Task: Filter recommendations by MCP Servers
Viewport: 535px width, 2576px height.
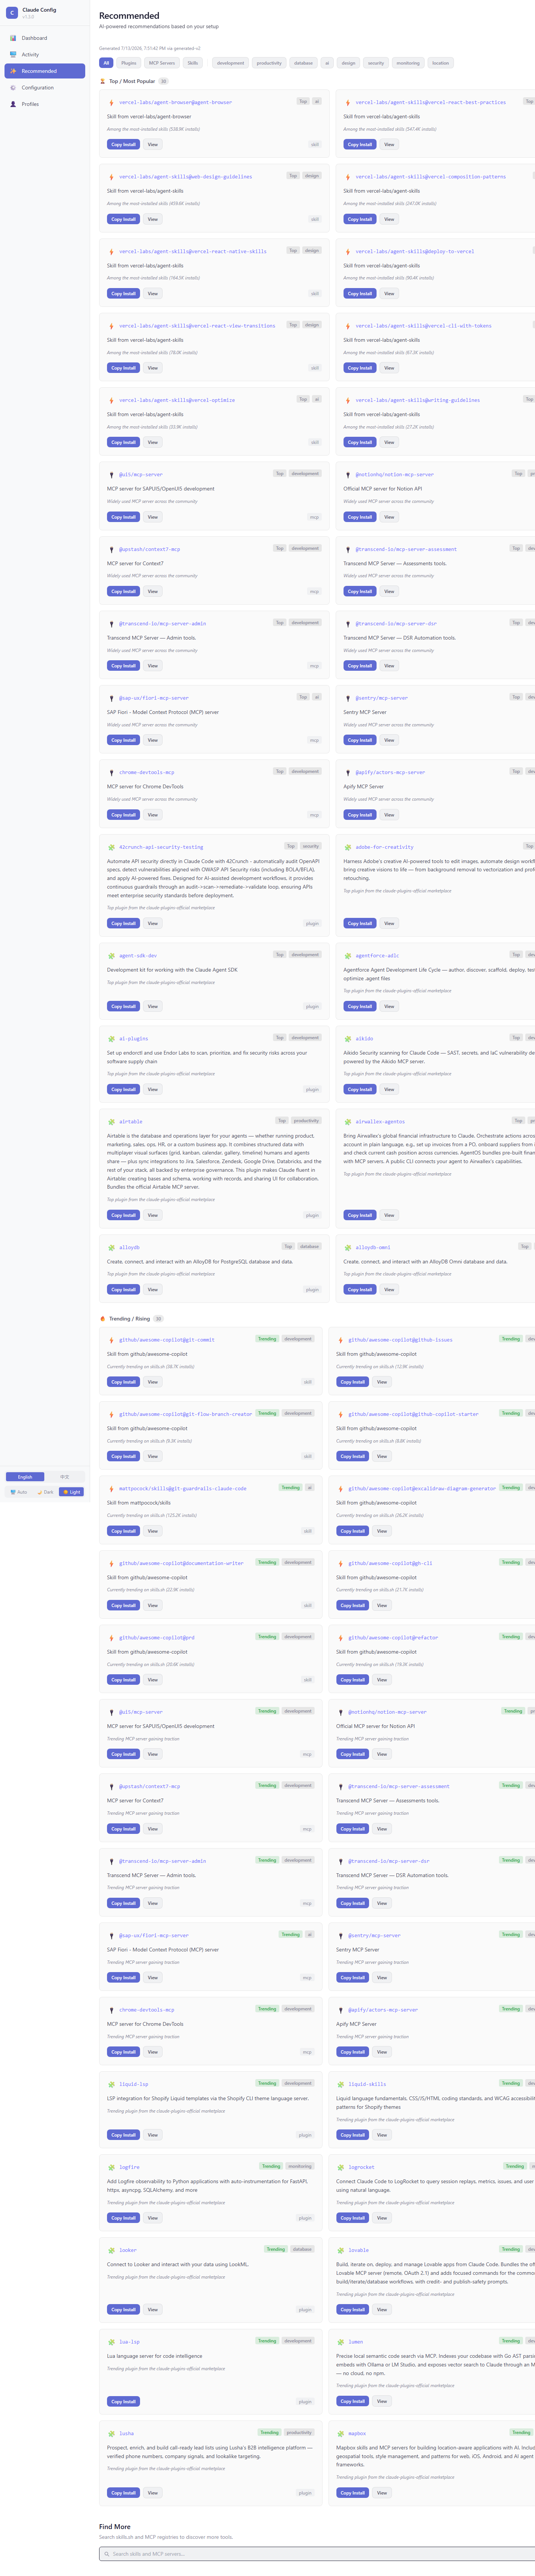Action: (x=162, y=63)
